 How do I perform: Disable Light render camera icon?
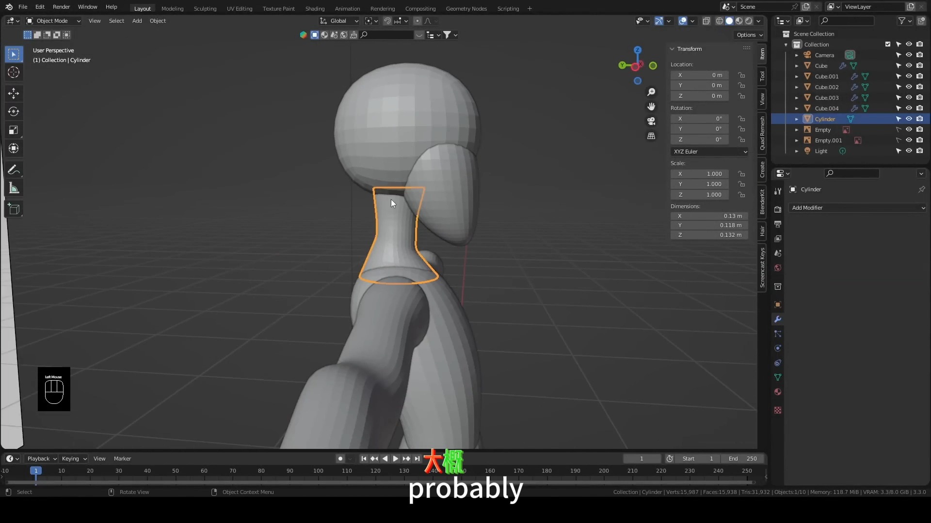920,151
